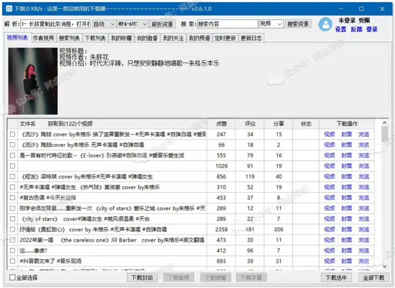The width and height of the screenshot is (395, 288).
Task: Click the 状态 column header
Action: pyautogui.click(x=306, y=124)
